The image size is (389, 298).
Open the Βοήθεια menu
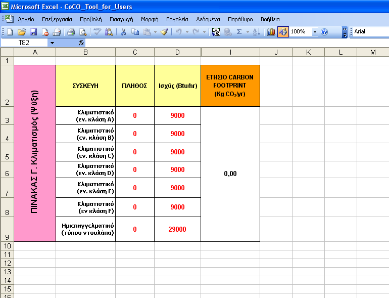(270, 19)
